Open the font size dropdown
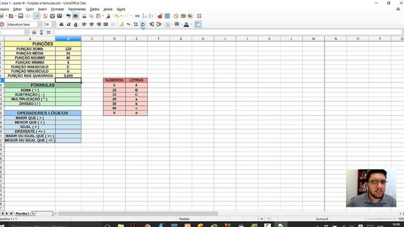 point(54,24)
